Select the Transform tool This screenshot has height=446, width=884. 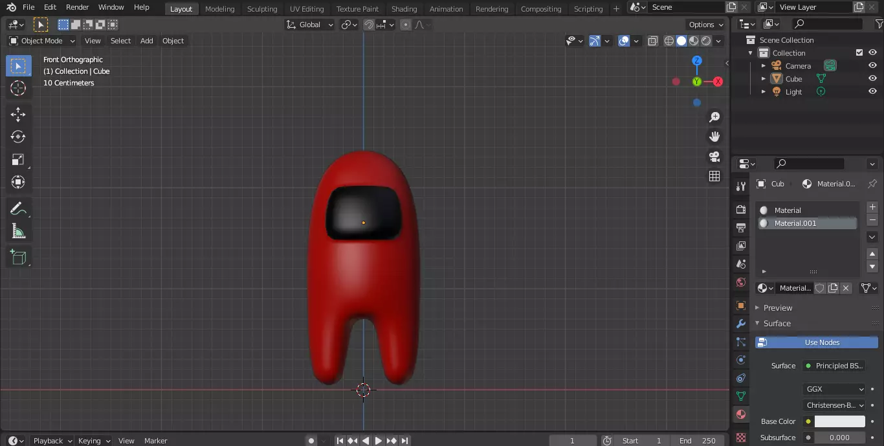tap(18, 182)
